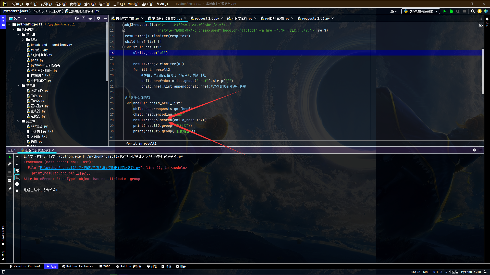Click the UTF-8 encoding in the status bar
The width and height of the screenshot is (490, 275).
pyautogui.click(x=438, y=272)
